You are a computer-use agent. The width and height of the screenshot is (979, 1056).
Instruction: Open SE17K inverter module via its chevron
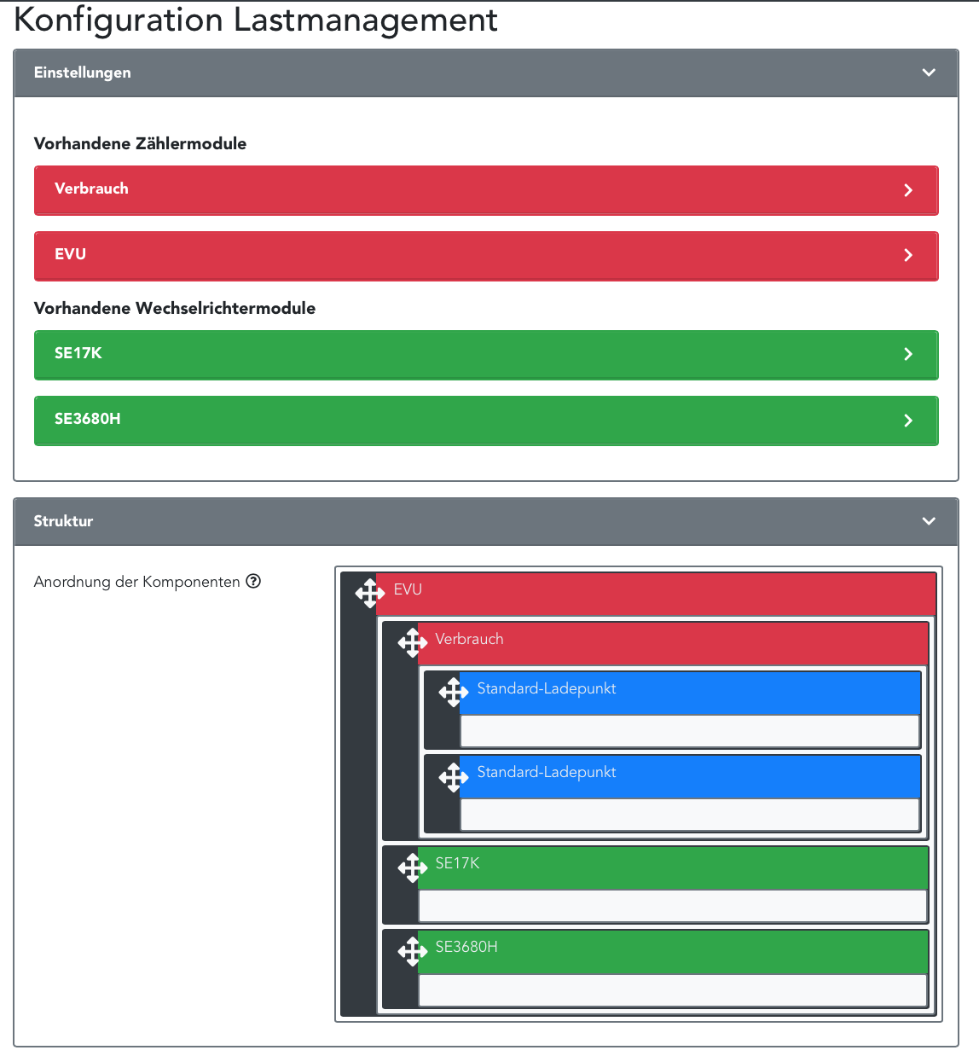click(908, 354)
